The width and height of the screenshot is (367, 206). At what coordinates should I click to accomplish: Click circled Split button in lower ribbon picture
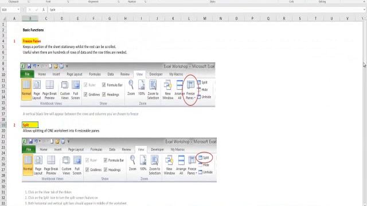(204, 158)
